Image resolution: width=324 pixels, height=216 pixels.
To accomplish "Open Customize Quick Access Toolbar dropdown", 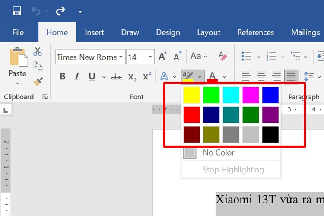I will pos(80,11).
